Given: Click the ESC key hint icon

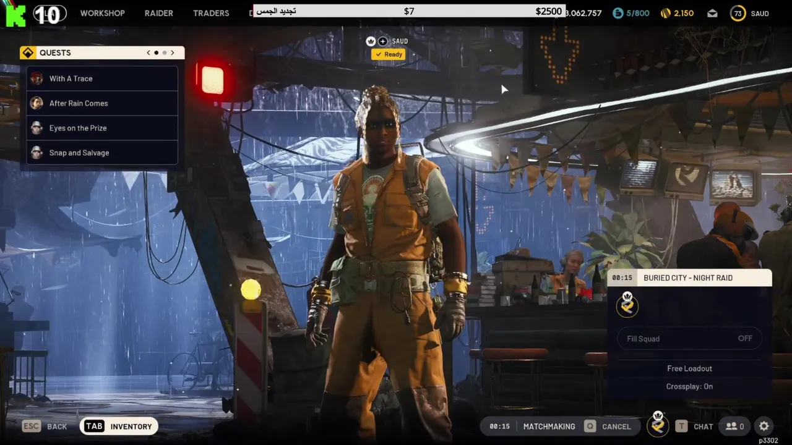Looking at the screenshot, I should pyautogui.click(x=31, y=426).
